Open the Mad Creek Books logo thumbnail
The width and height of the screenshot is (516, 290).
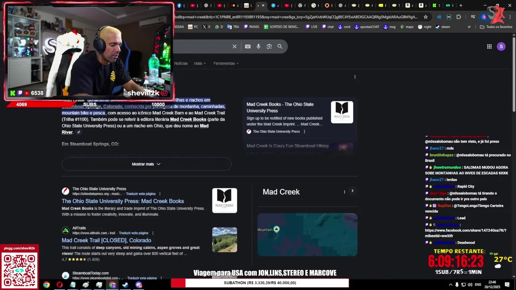[x=225, y=201]
